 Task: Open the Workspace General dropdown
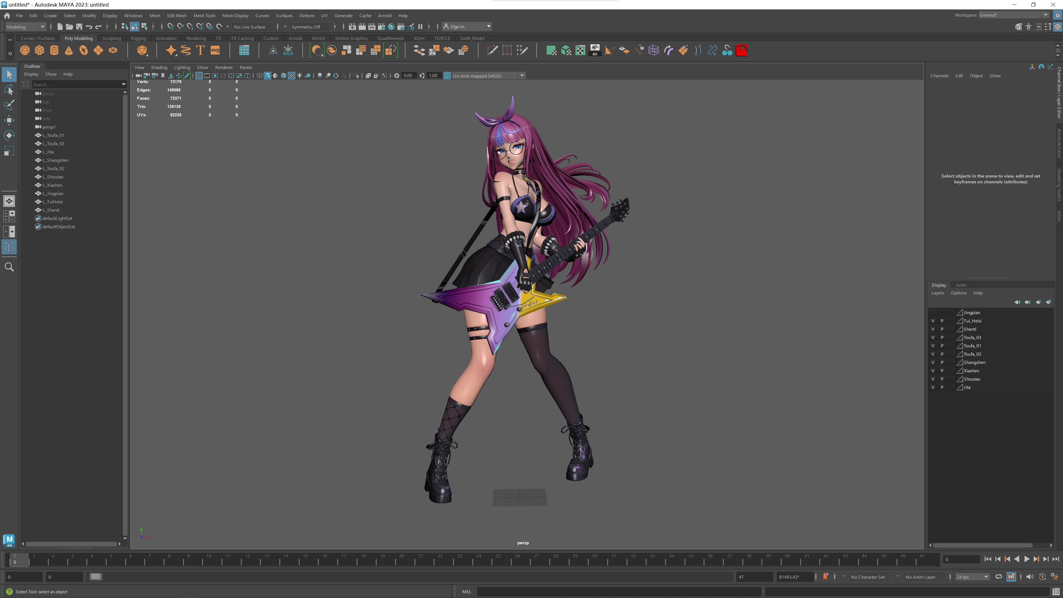point(1014,15)
